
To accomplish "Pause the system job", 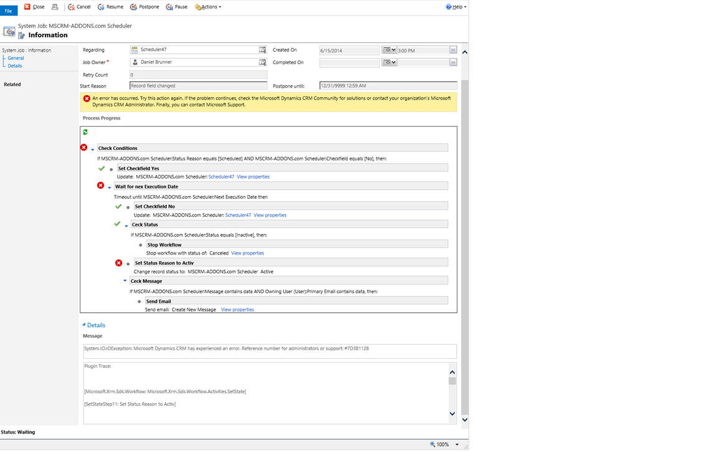I will pos(177,7).
